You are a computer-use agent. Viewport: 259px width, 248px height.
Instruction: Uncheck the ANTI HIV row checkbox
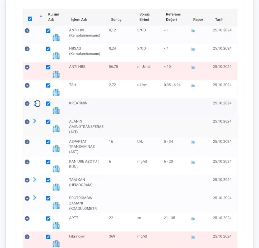(x=48, y=31)
